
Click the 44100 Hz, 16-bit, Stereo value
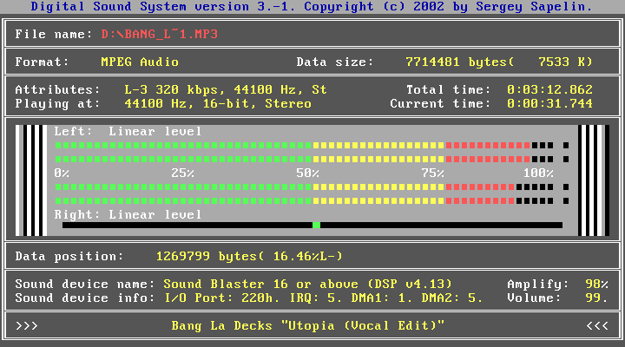point(218,103)
